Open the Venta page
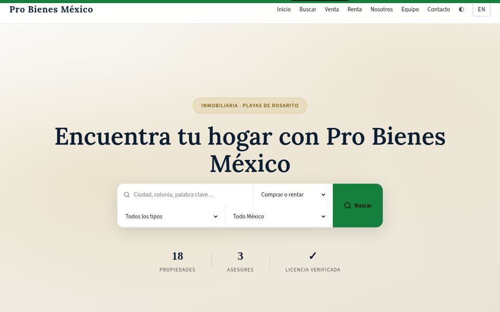500x312 pixels. tap(332, 9)
